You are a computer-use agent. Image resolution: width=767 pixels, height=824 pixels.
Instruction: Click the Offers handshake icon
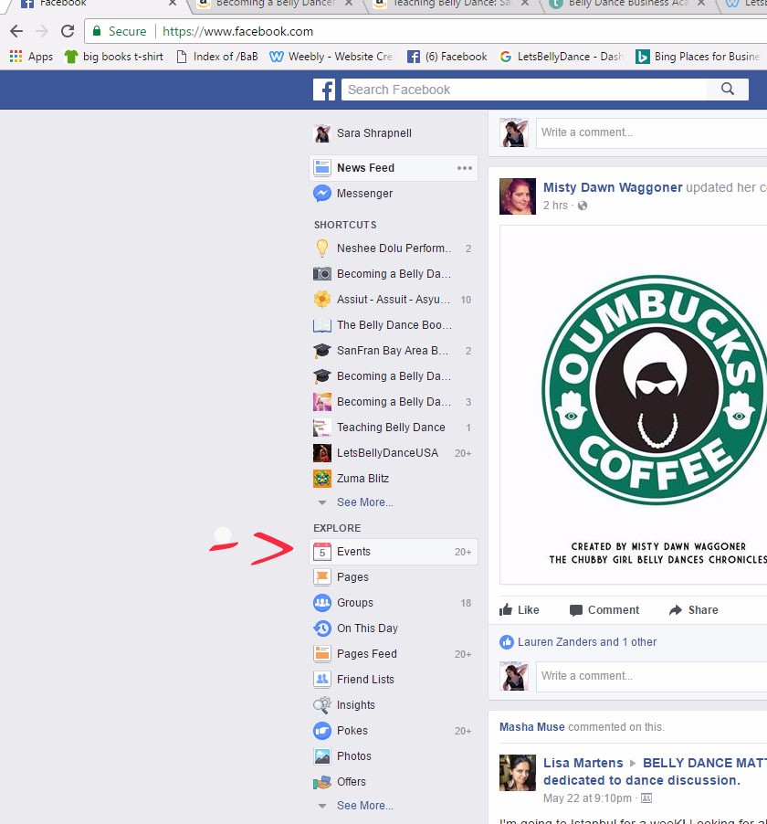pyautogui.click(x=322, y=782)
